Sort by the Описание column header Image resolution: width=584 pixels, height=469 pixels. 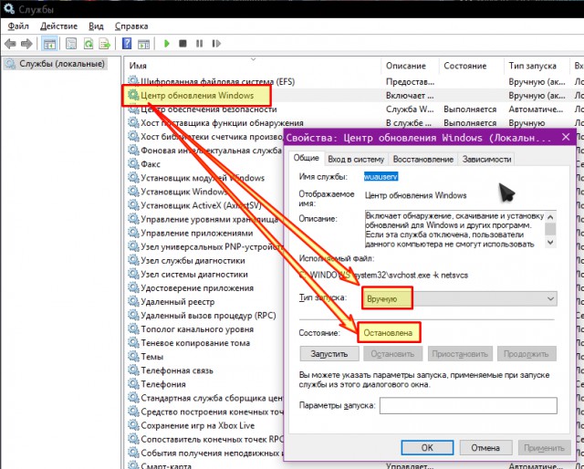tap(410, 66)
